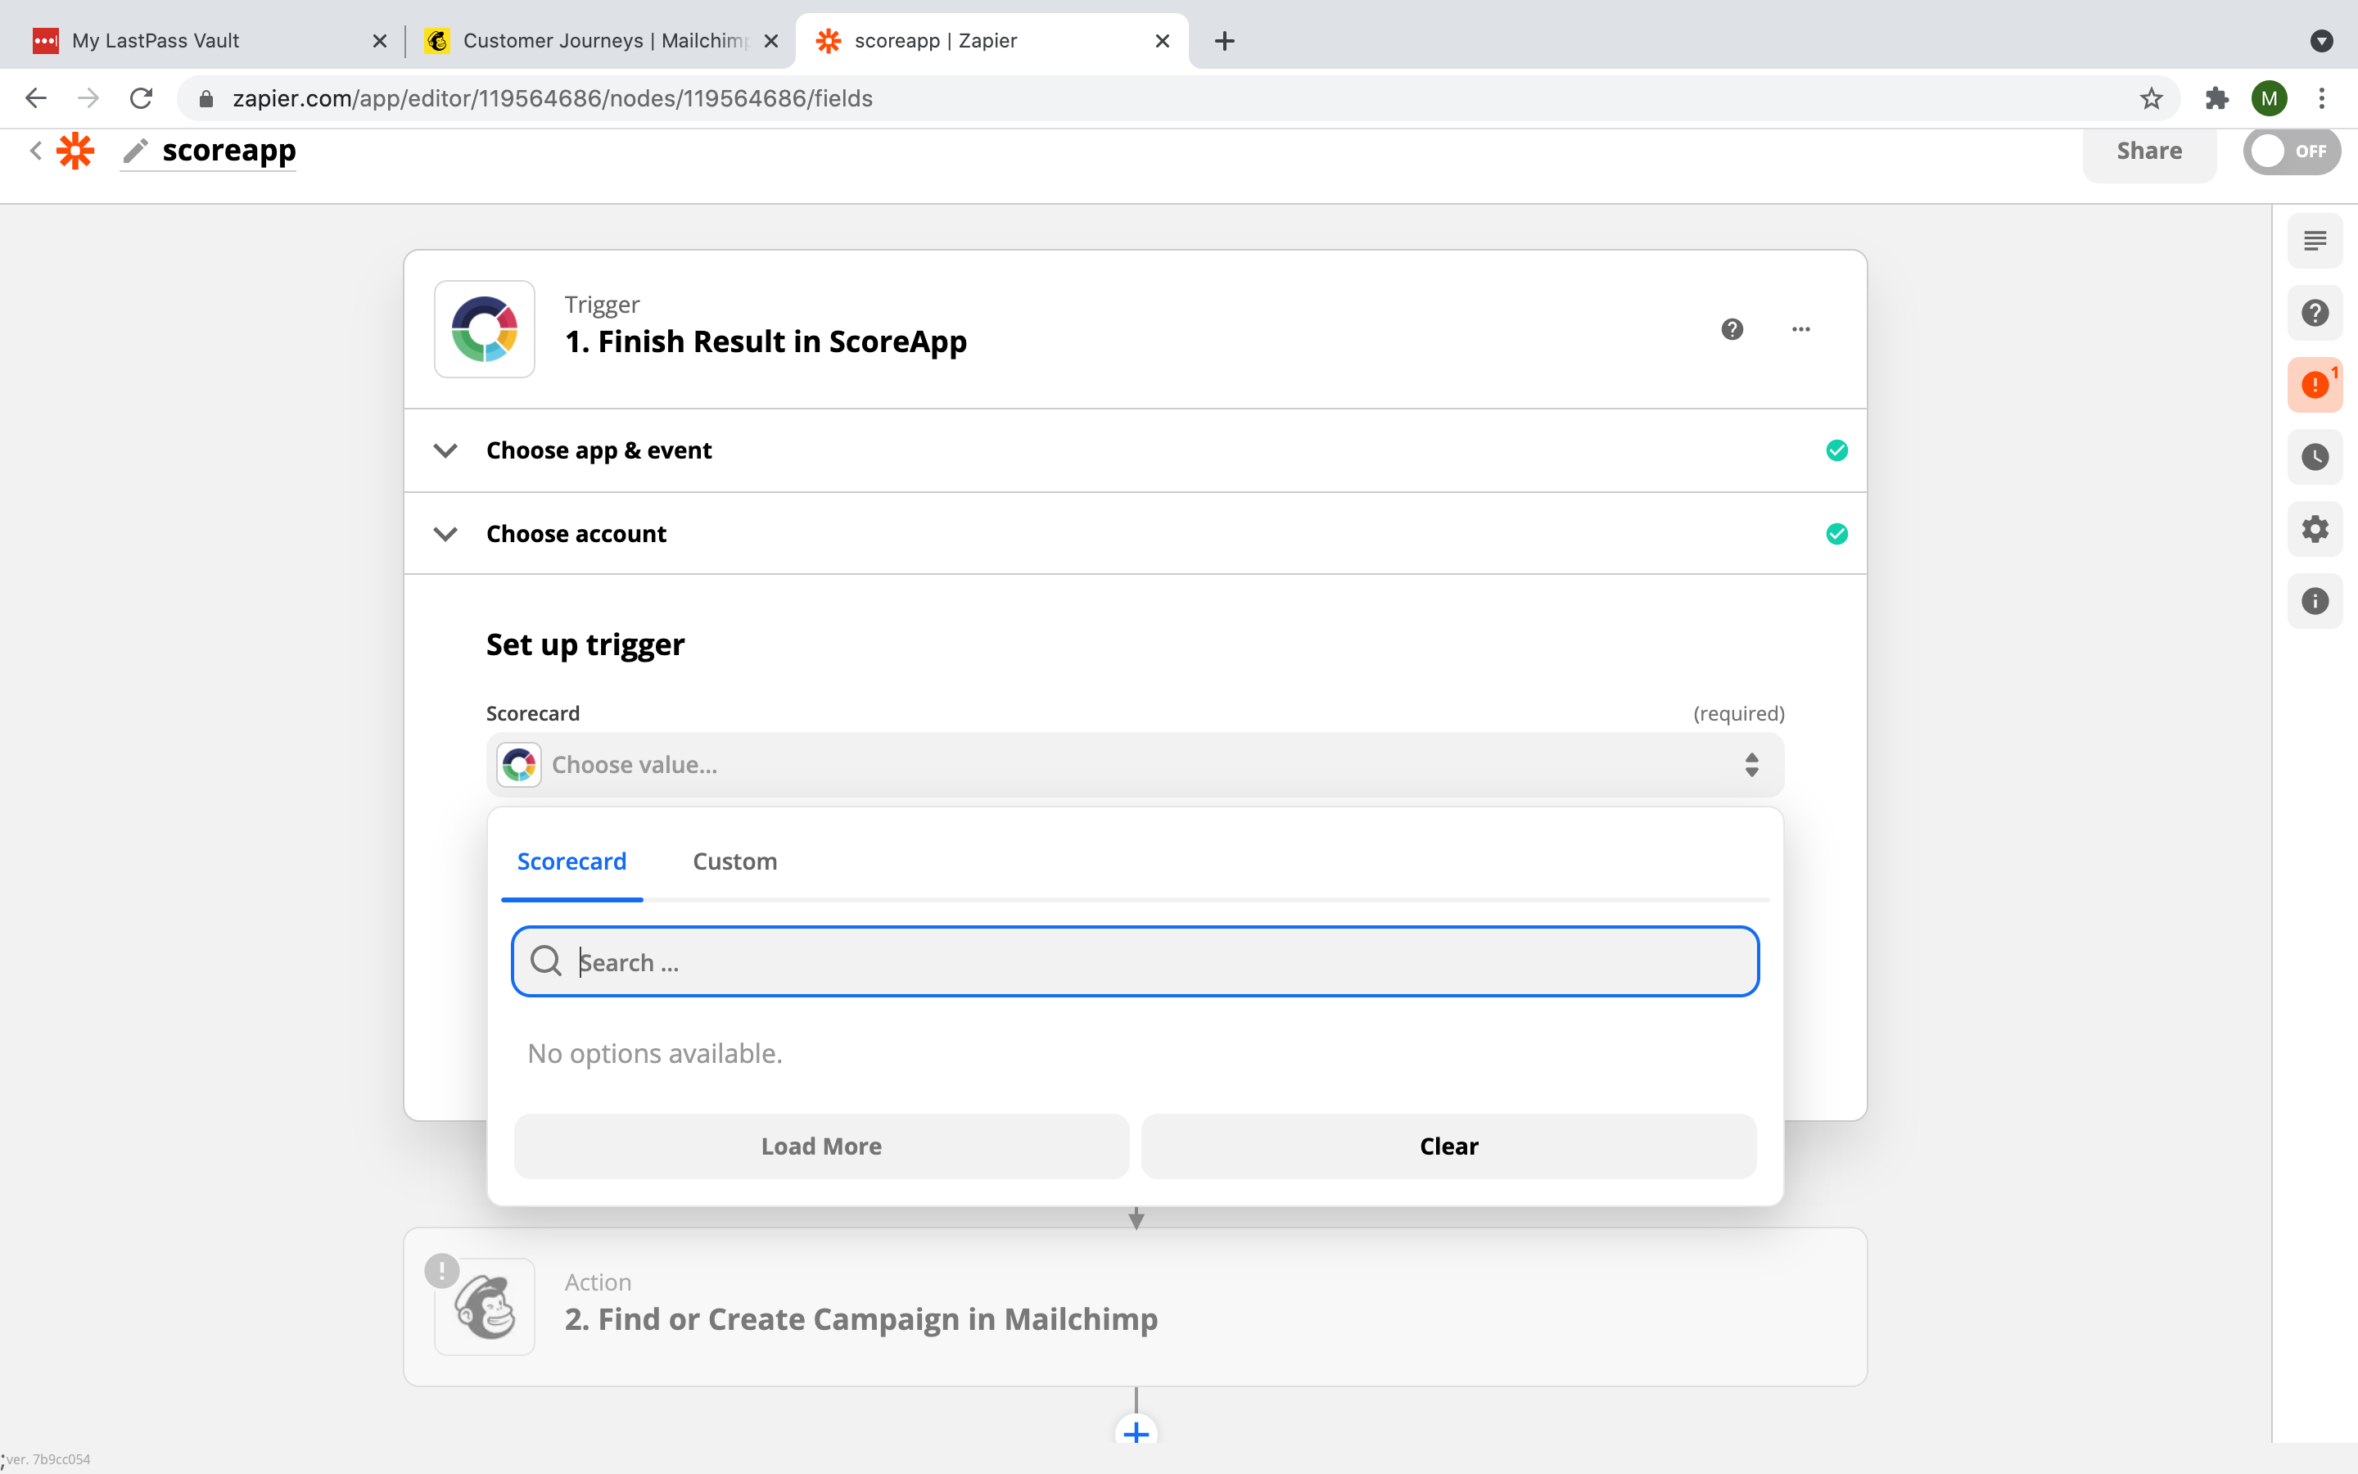This screenshot has height=1474, width=2358.
Task: Click the pencil icon to rename zap
Action: [x=135, y=151]
